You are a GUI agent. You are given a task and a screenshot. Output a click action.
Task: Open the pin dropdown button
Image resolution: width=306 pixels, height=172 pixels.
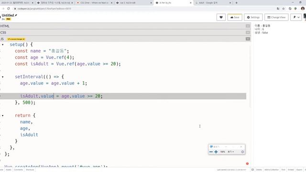point(296,17)
